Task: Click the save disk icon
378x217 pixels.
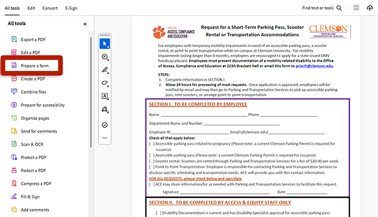Action: pos(356,8)
